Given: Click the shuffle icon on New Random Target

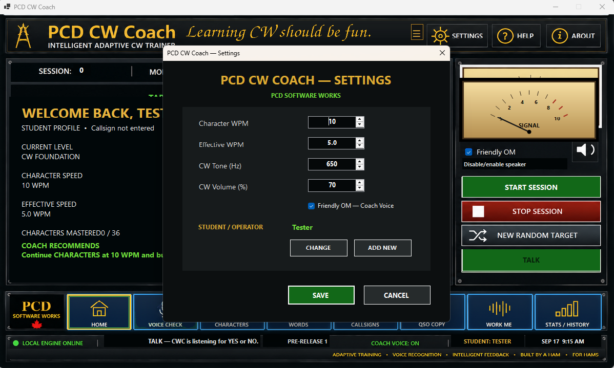Looking at the screenshot, I should (x=478, y=235).
